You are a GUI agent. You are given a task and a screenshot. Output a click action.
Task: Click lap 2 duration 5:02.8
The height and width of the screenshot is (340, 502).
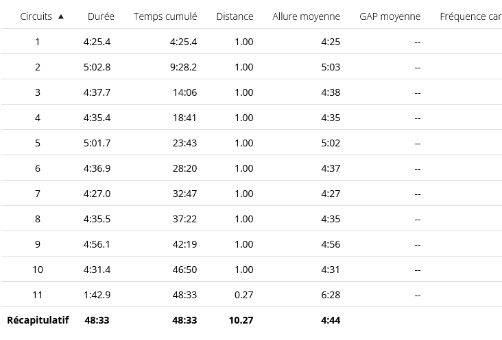pyautogui.click(x=97, y=67)
